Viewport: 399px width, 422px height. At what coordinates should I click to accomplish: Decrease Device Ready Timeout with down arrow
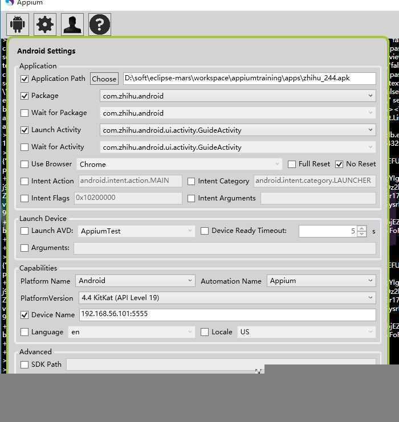click(x=361, y=234)
